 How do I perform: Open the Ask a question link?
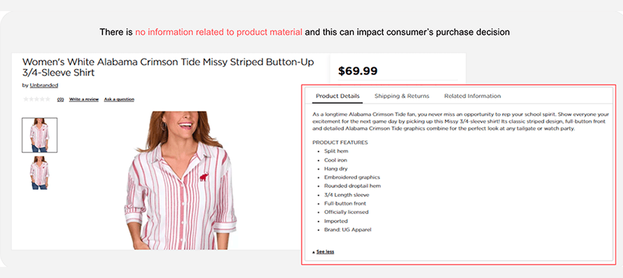click(x=119, y=99)
